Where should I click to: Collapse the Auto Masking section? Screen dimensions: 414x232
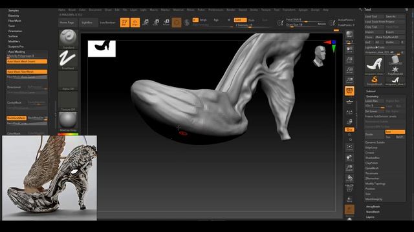(x=16, y=52)
